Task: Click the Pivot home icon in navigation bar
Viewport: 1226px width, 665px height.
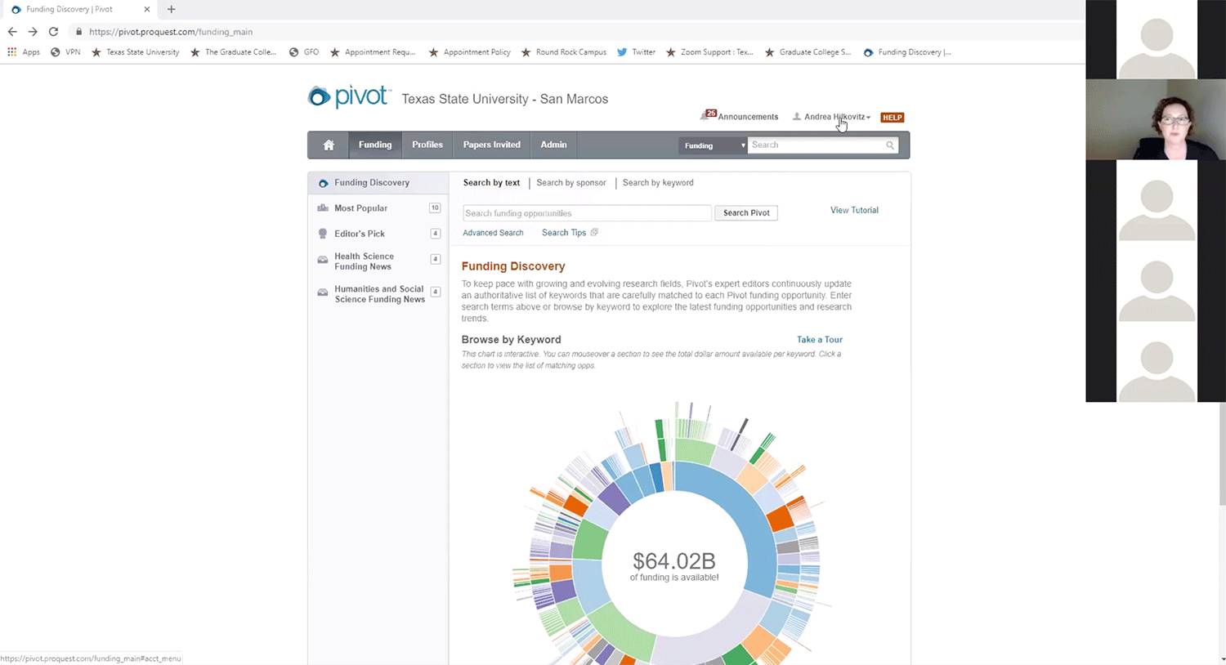Action: (x=329, y=145)
